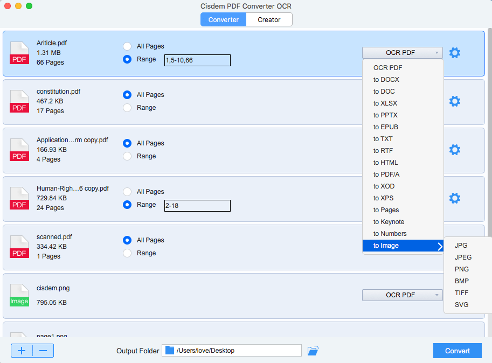Open settings gear for Human-Rights copy.pdf
The width and height of the screenshot is (492, 363).
(455, 198)
